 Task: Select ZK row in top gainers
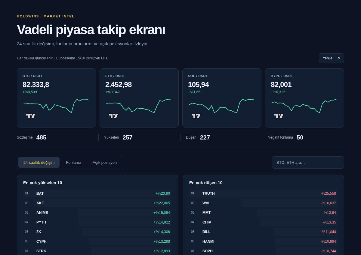point(97,232)
